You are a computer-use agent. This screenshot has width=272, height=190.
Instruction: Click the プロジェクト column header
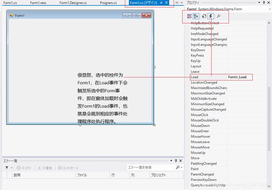tap(166, 175)
